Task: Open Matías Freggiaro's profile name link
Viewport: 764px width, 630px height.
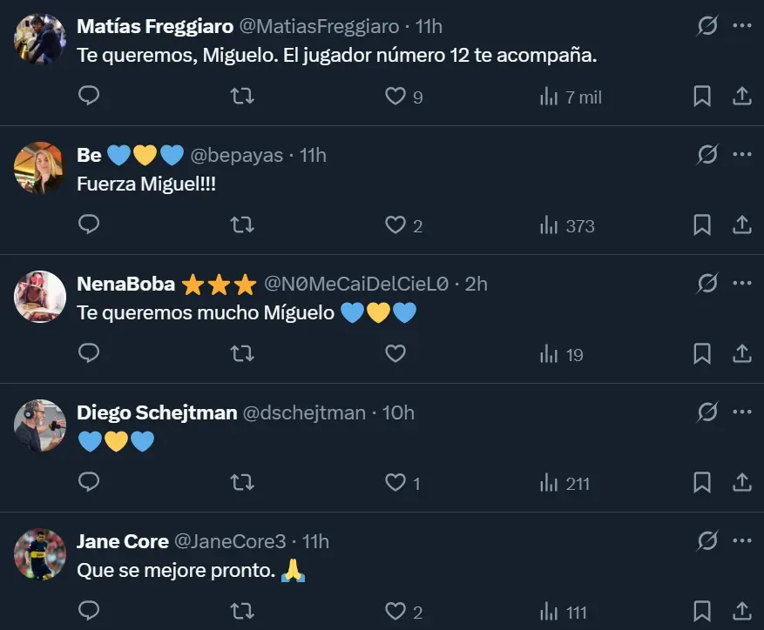Action: point(155,27)
